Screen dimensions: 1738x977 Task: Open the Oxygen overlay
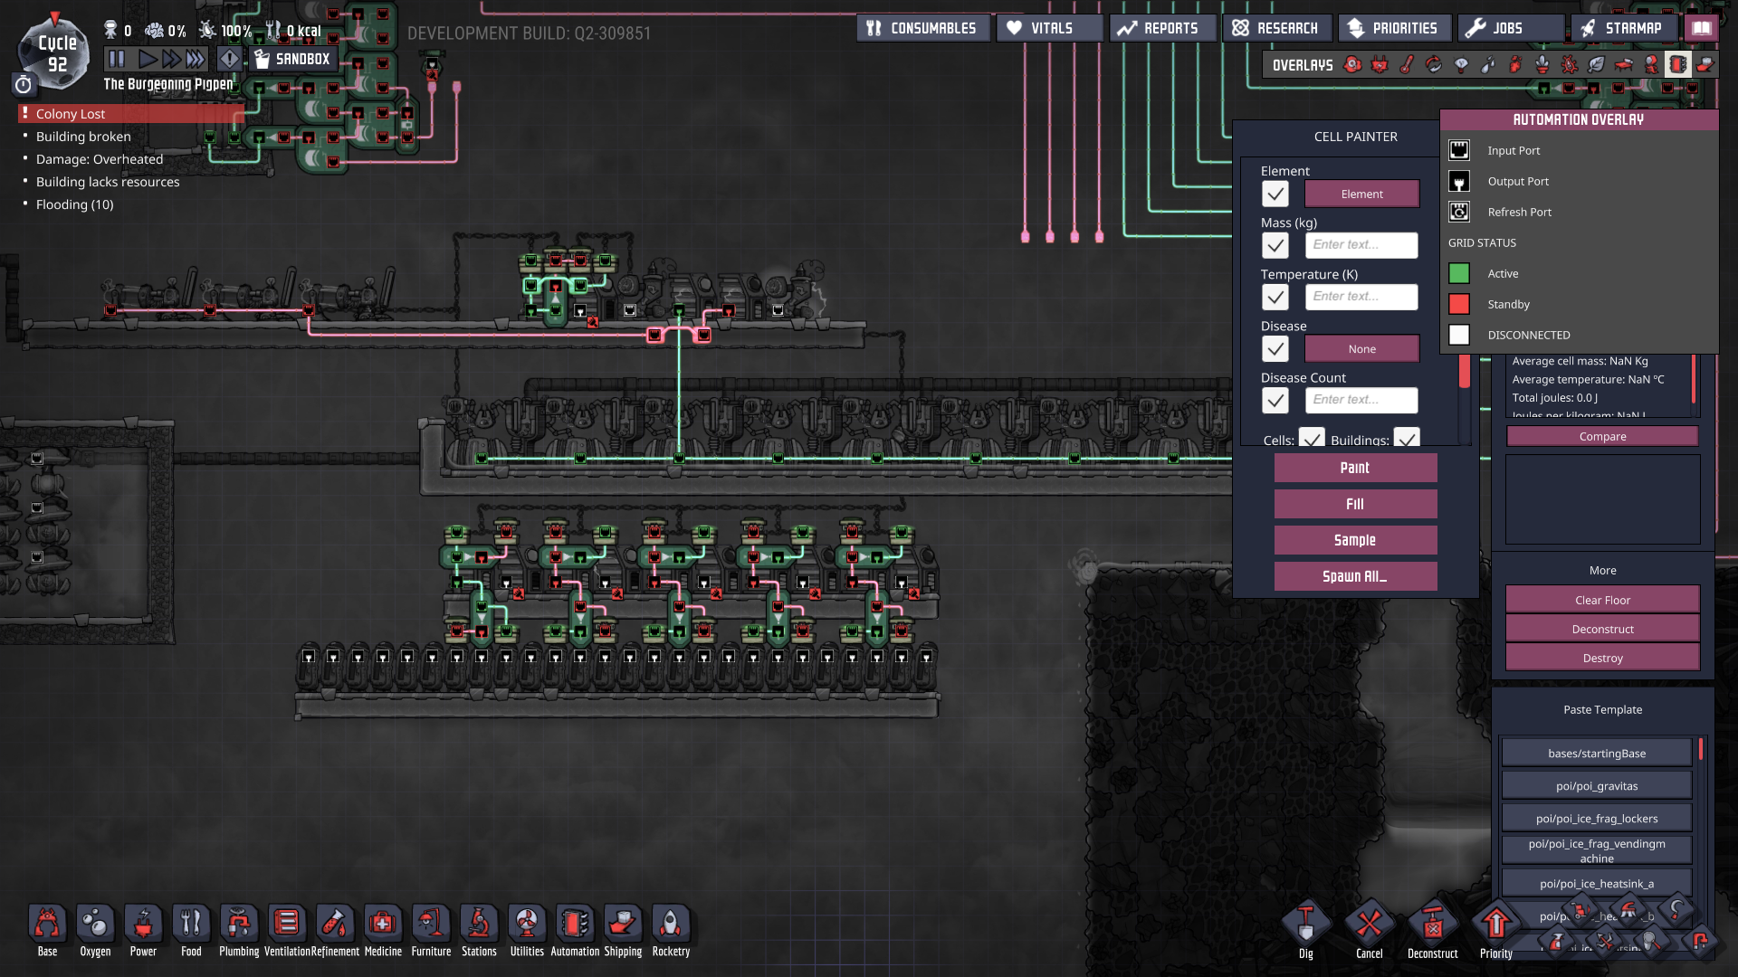1352,64
